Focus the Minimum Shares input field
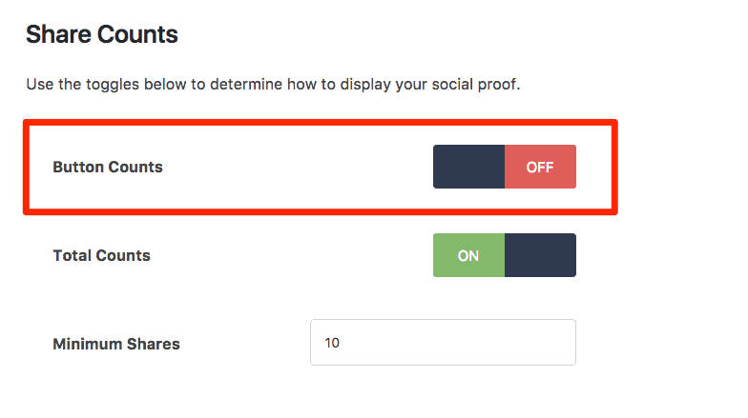Viewport: 748px width, 418px height. [443, 342]
